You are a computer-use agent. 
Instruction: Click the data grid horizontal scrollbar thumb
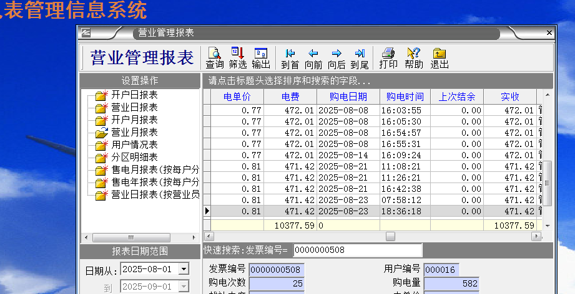coord(390,237)
